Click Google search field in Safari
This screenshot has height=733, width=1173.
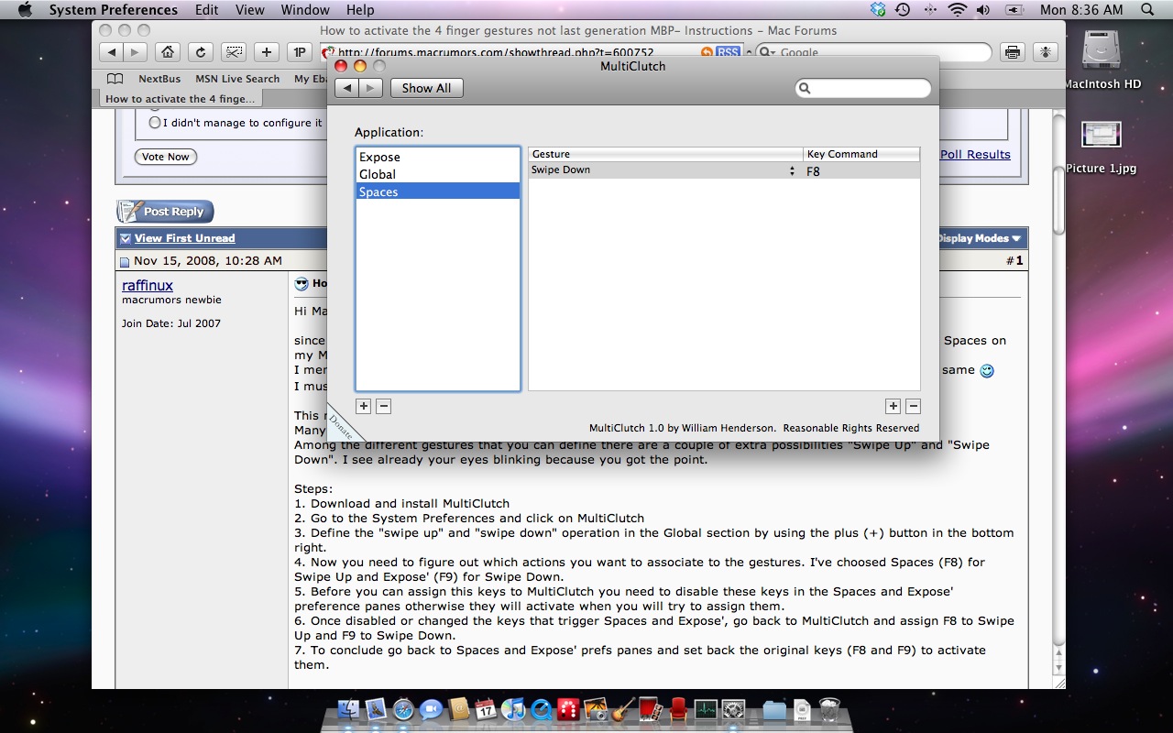[x=873, y=52]
